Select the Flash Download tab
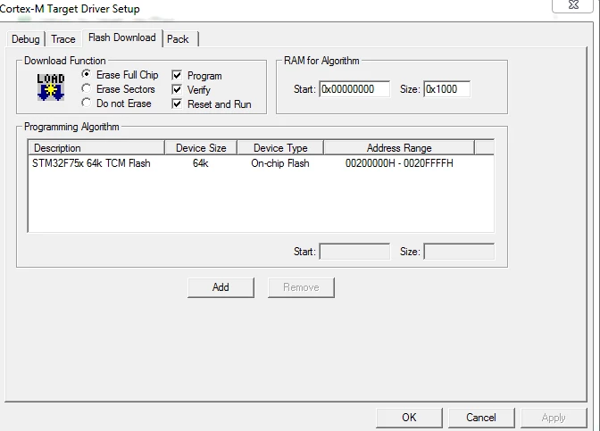The width and height of the screenshot is (600, 431). point(122,37)
